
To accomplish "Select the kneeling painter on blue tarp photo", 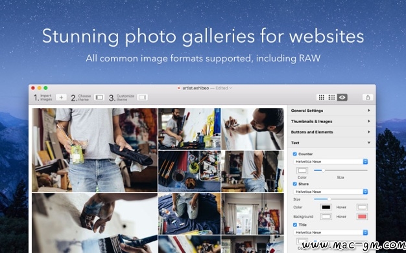I will 189,214.
